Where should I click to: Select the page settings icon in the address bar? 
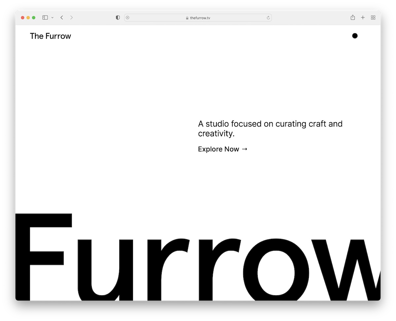127,18
